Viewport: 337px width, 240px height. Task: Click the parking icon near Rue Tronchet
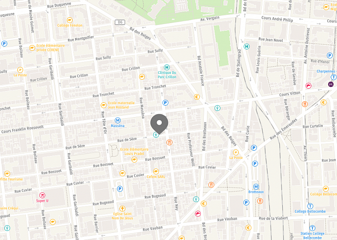(x=165, y=103)
